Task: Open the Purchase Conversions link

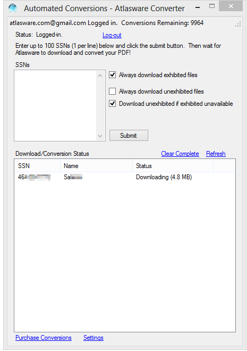Action: 44,338
